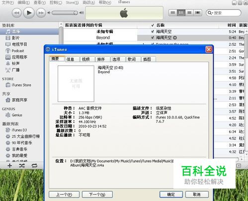Screen dimensions: 248x201
Task: Sort by the 名称 column header
Action: [x=187, y=25]
